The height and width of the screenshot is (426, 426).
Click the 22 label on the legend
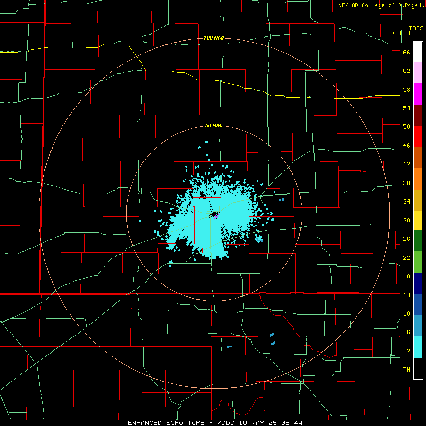point(407,257)
